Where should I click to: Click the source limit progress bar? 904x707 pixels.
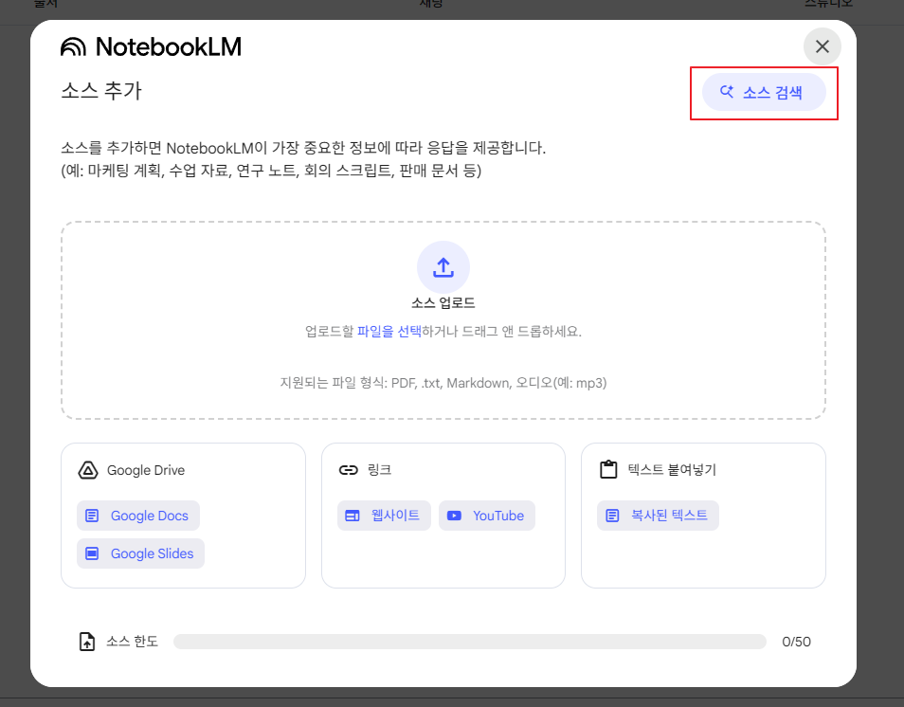470,642
